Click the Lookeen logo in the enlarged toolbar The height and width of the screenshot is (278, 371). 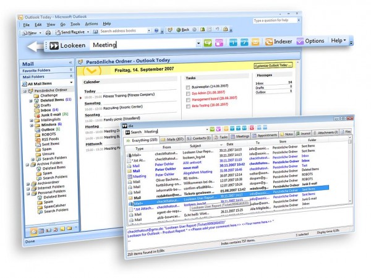tap(54, 45)
